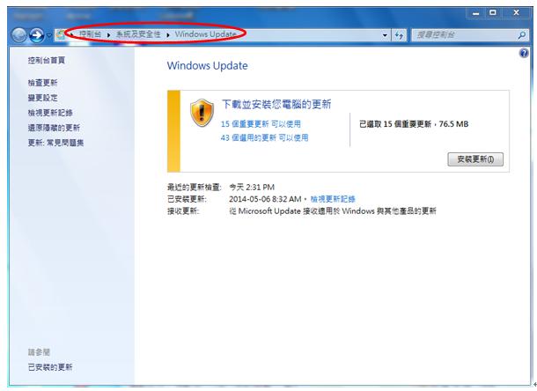This screenshot has width=537, height=391.
Task: Click the Forward navigation arrow button
Action: [36, 35]
